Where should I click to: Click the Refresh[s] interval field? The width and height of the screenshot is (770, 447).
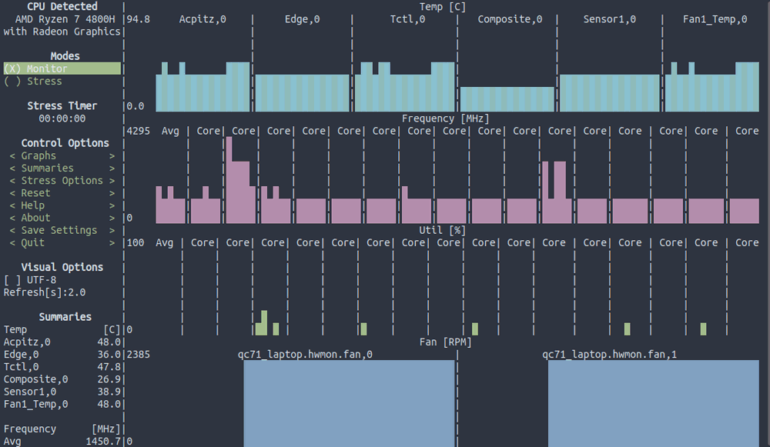(x=45, y=292)
